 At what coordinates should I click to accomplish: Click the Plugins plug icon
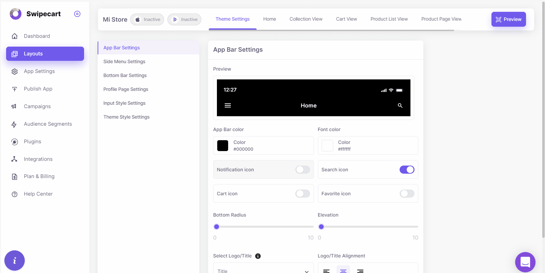pos(15,142)
